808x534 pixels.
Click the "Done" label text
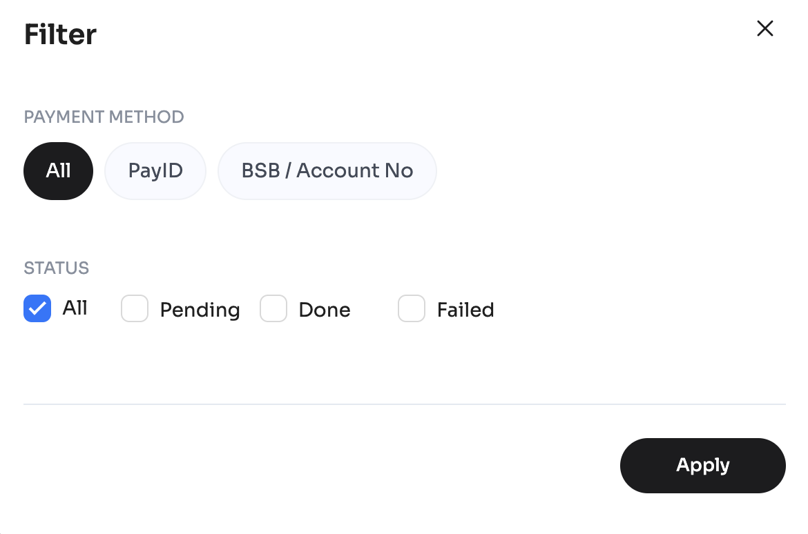tap(325, 310)
